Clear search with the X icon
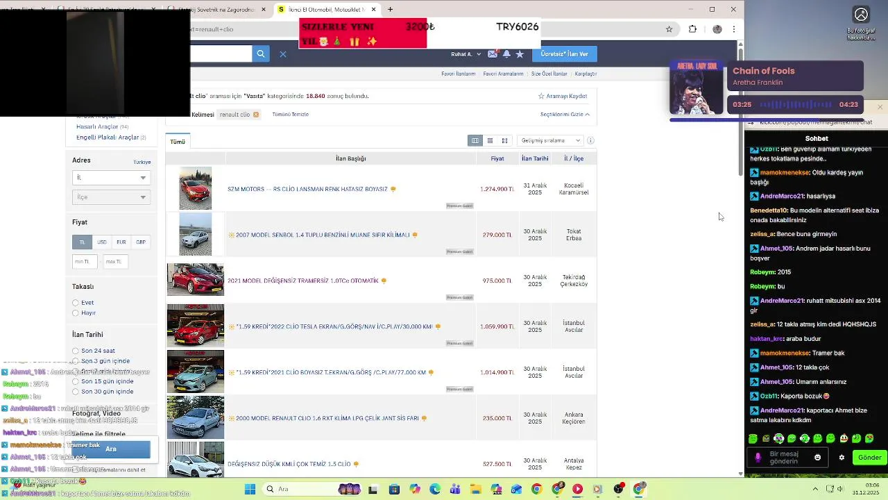The height and width of the screenshot is (500, 888). [283, 54]
